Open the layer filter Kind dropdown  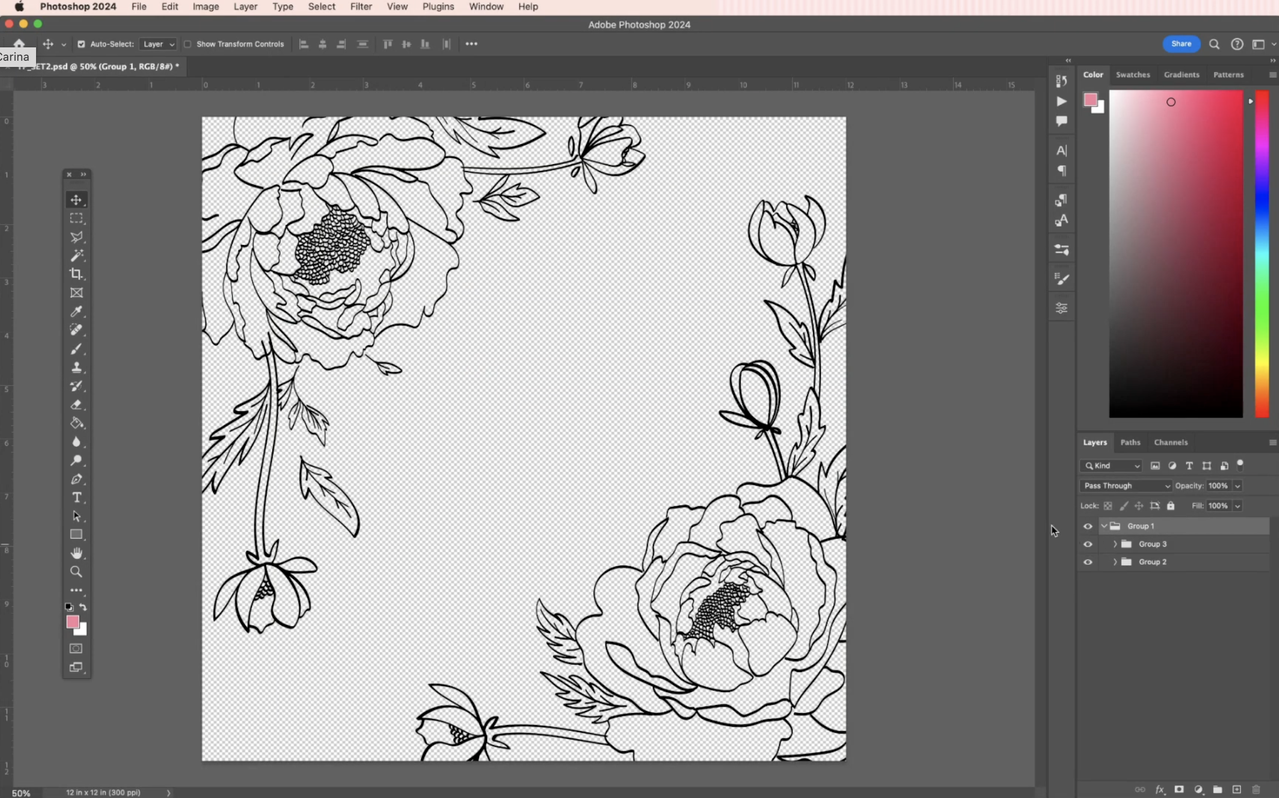tap(1111, 466)
